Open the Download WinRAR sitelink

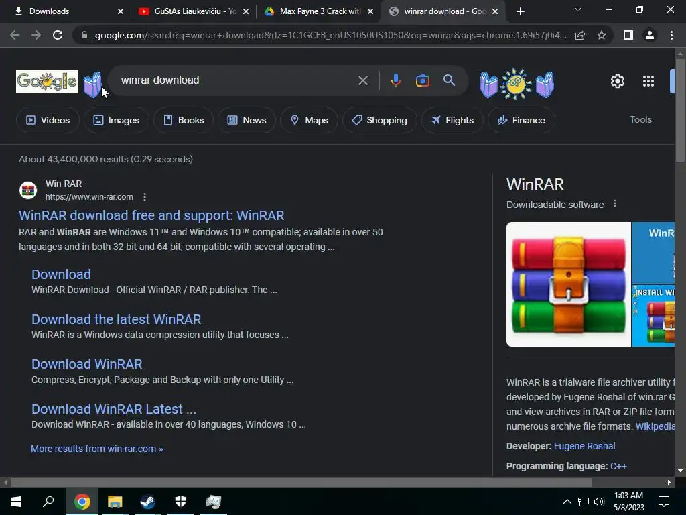pos(86,364)
